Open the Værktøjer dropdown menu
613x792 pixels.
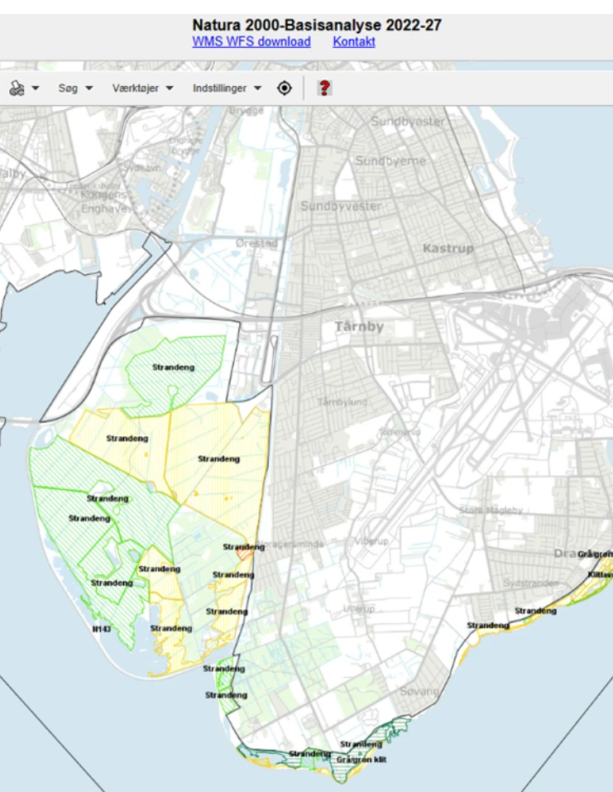point(142,89)
